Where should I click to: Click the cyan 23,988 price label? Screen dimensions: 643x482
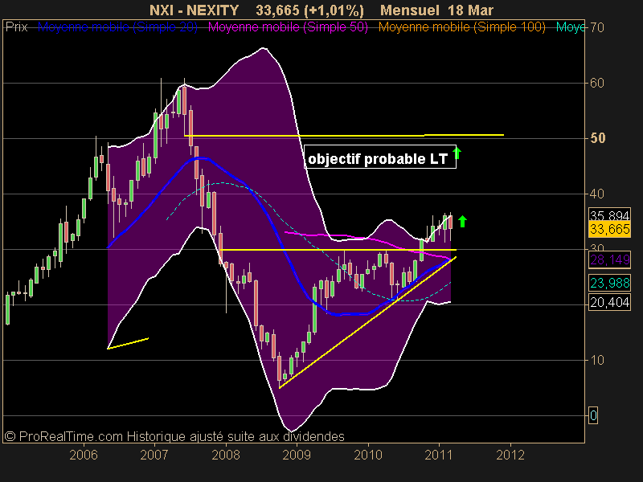click(609, 283)
